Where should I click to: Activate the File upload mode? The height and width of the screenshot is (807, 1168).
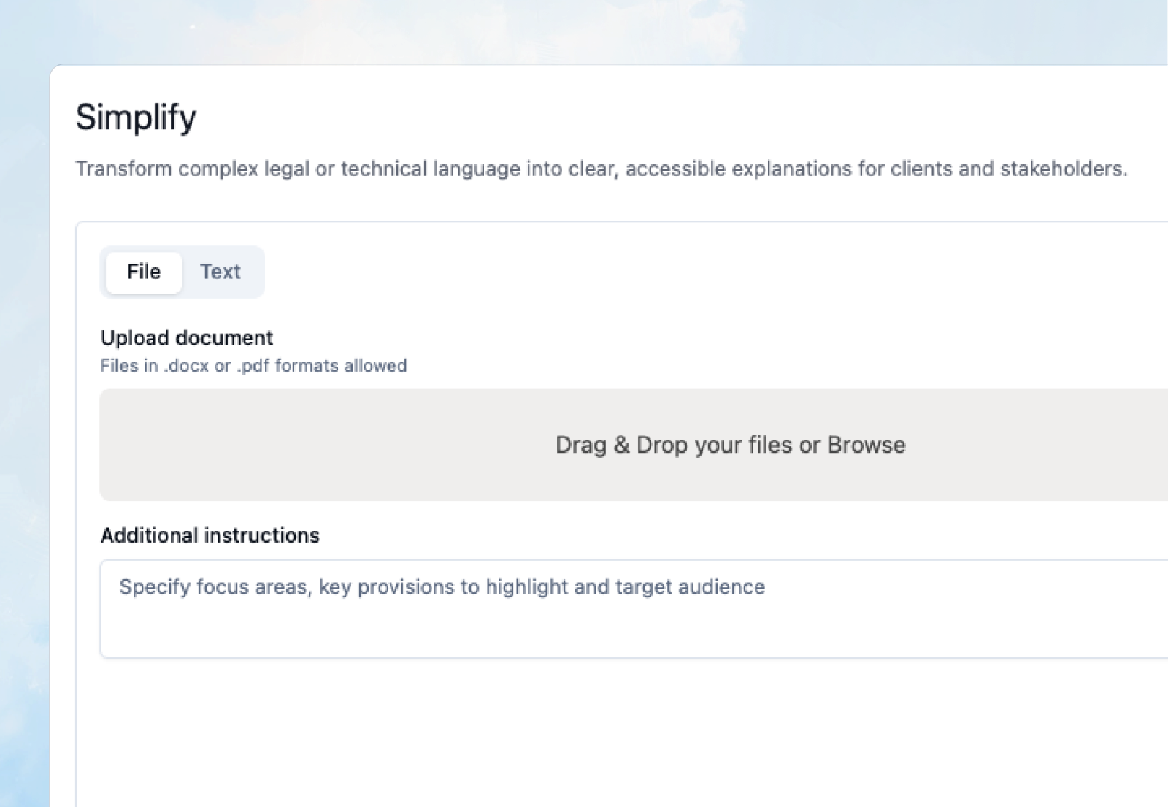pyautogui.click(x=143, y=272)
